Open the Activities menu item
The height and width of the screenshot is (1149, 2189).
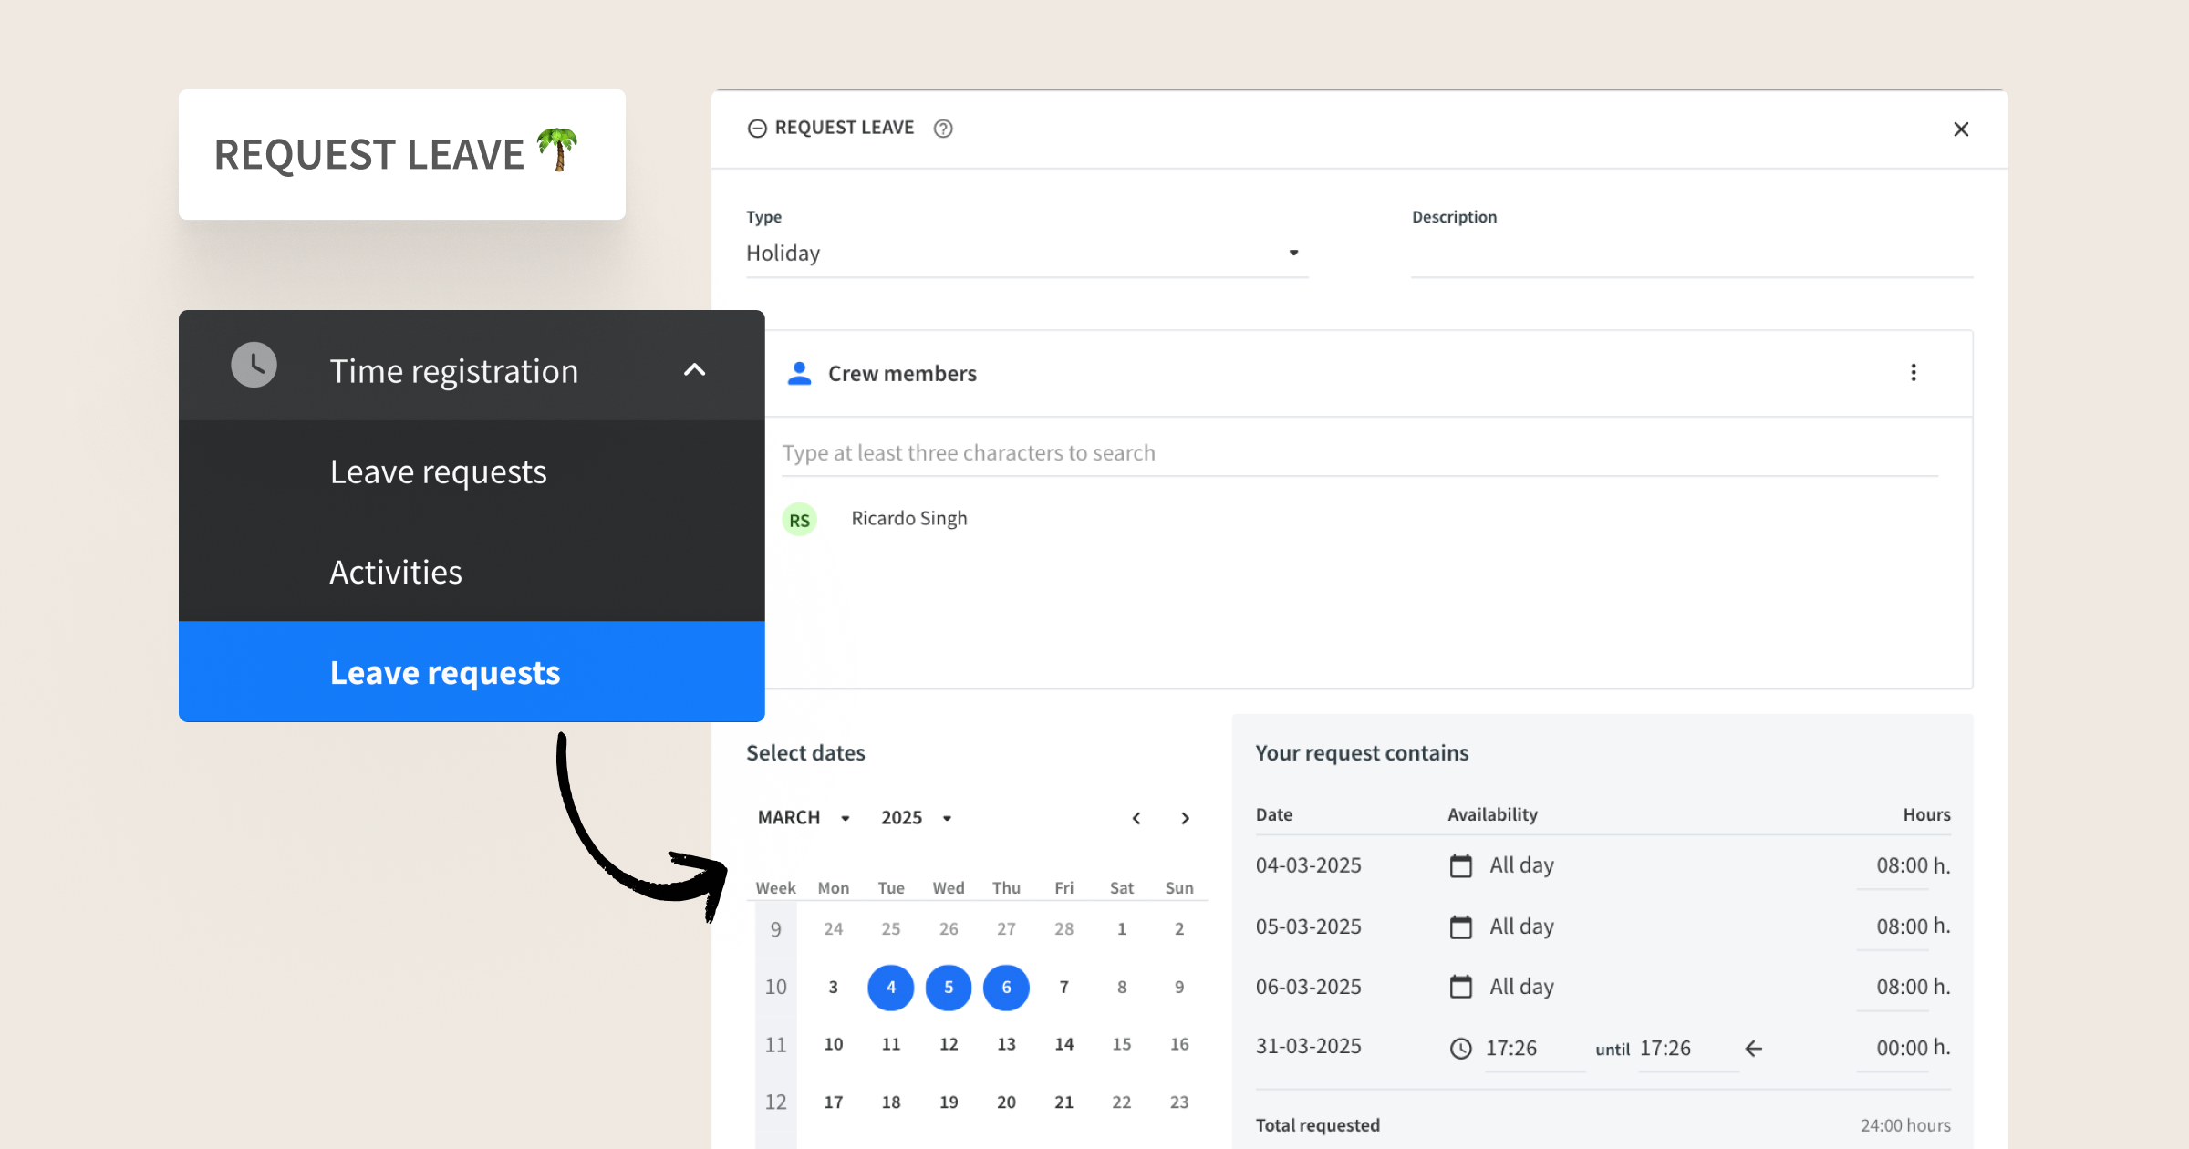(396, 573)
